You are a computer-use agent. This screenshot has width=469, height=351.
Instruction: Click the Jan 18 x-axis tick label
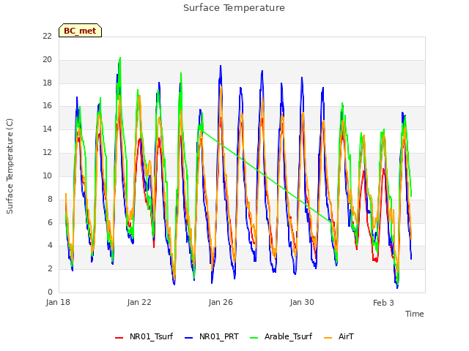pyautogui.click(x=58, y=302)
